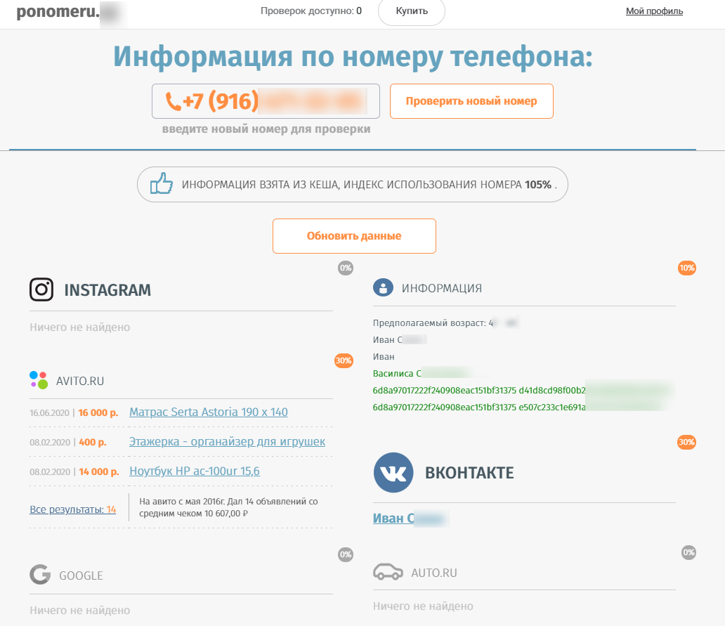Click the thumbs-up cache indicator icon
This screenshot has height=626, width=725.
pyautogui.click(x=161, y=184)
